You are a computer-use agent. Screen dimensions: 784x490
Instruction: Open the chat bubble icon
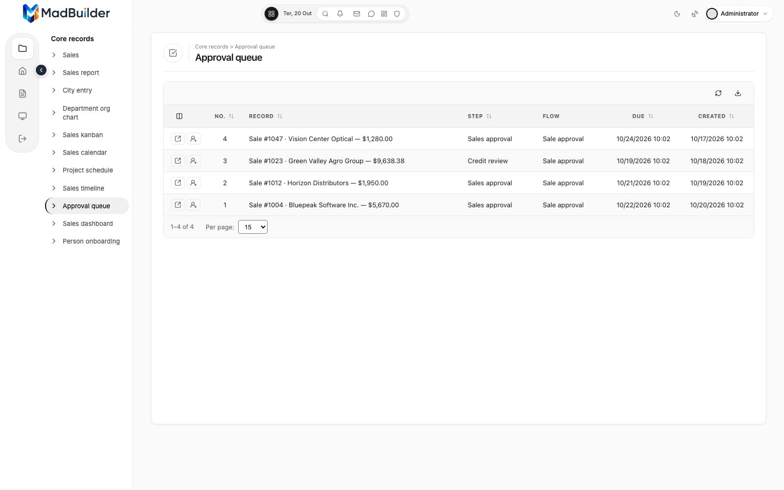(x=371, y=14)
